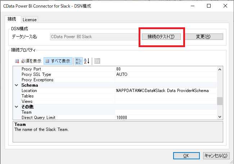Click the Direct Query Limit value 10000

coord(122,118)
